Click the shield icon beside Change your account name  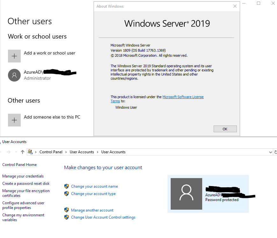tap(67, 186)
